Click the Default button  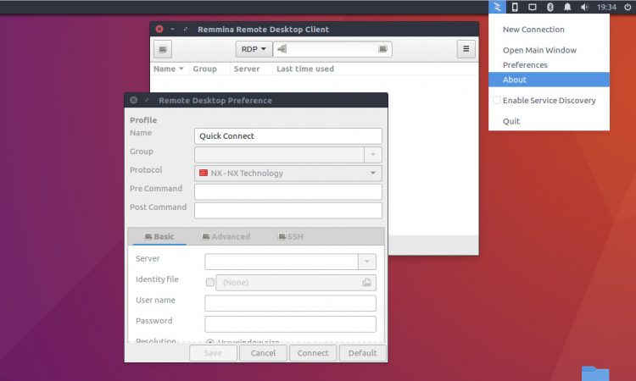coord(363,353)
